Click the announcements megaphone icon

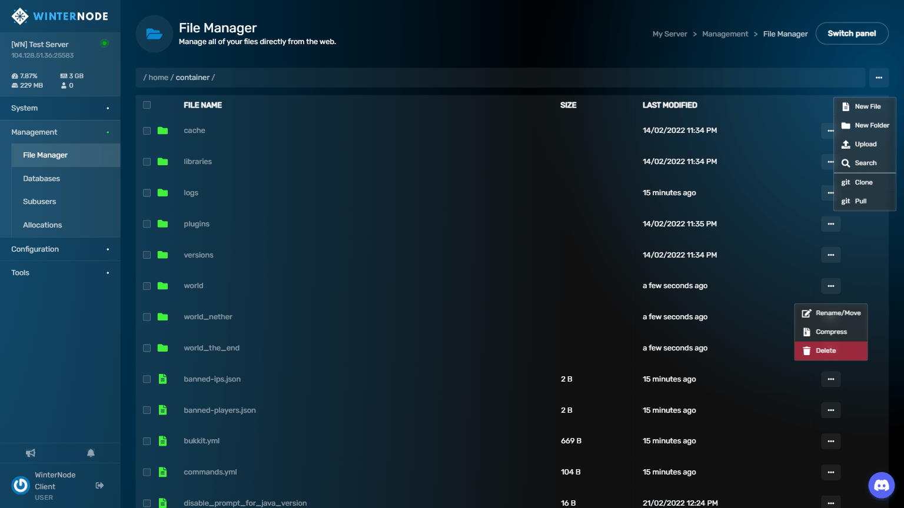click(x=31, y=453)
